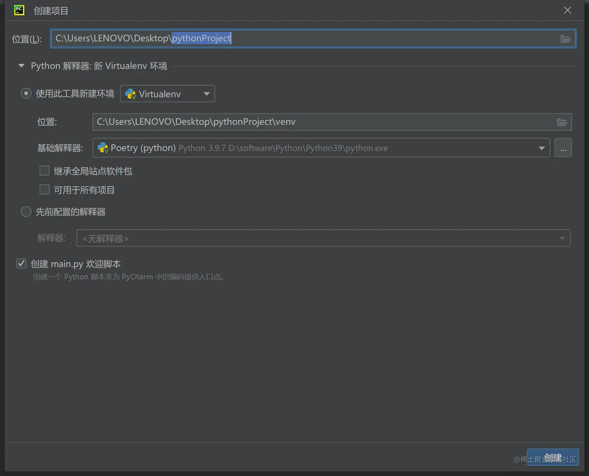Image resolution: width=589 pixels, height=476 pixels.
Task: Open the 解释器 <无解释器> dropdown
Action: click(x=323, y=238)
